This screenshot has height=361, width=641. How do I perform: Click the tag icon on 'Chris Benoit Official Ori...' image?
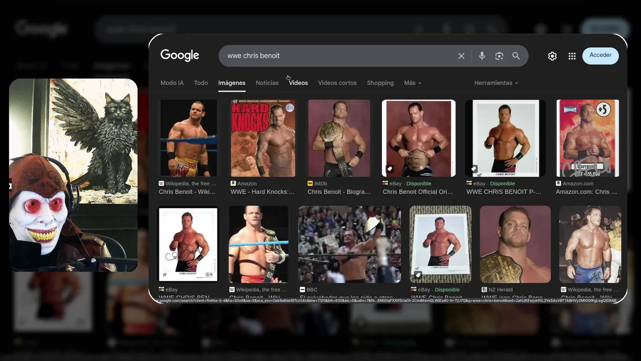pos(390,169)
